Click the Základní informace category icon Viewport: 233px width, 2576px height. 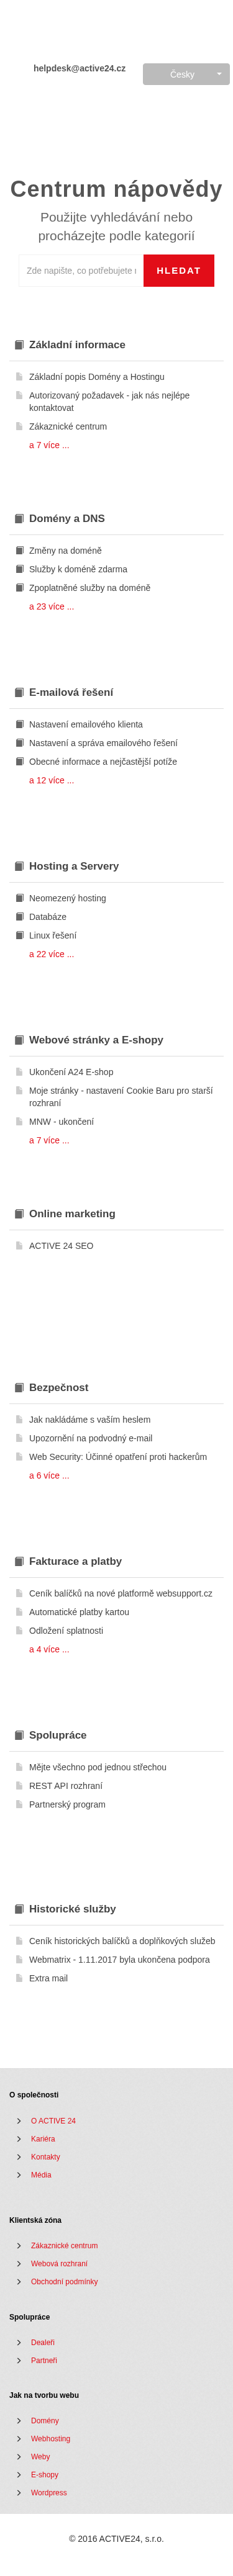tap(19, 345)
